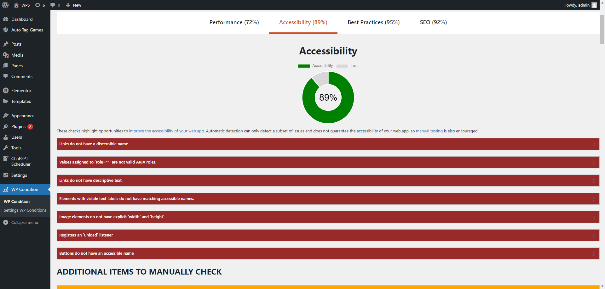Click the Pages icon in sidebar
This screenshot has width=605, height=289.
tap(6, 66)
